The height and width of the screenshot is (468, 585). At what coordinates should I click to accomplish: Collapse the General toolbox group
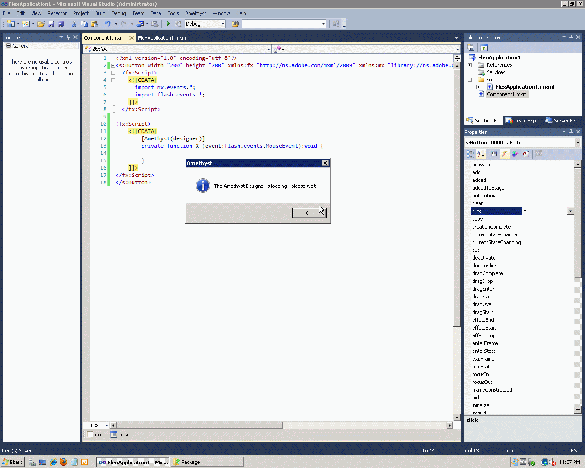tap(8, 46)
